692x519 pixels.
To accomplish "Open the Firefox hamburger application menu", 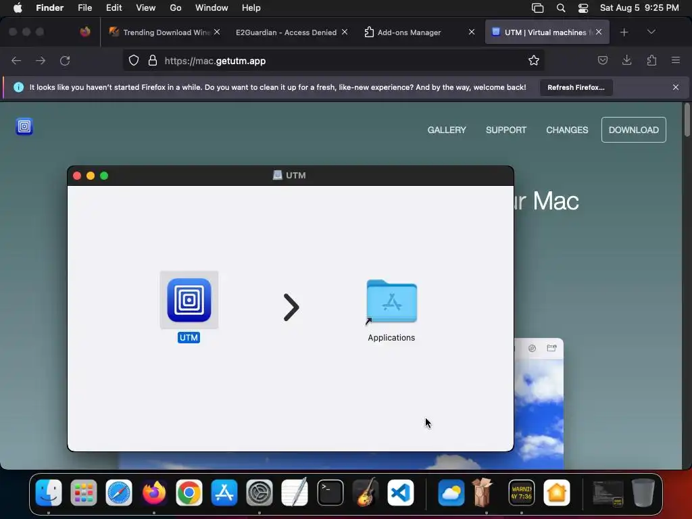I will click(x=676, y=60).
